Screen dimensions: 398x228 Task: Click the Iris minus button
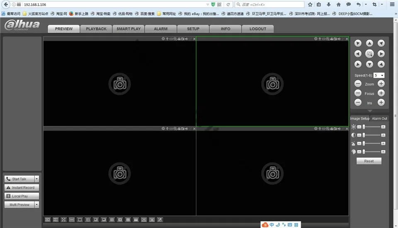[358, 102]
